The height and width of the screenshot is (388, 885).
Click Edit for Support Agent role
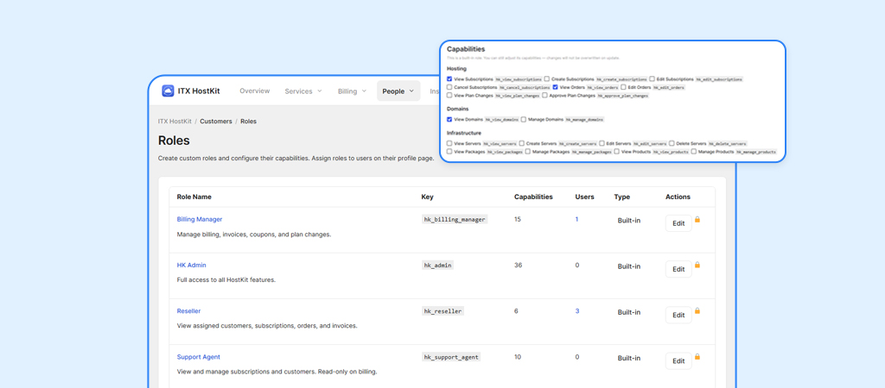point(678,361)
